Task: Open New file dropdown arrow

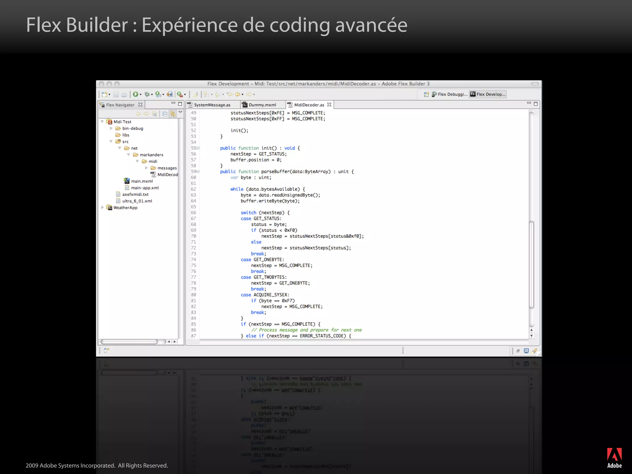Action: click(x=110, y=95)
